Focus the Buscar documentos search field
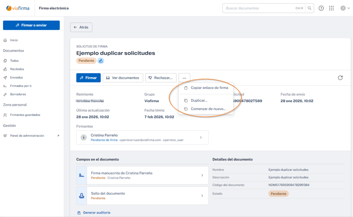Image resolution: width=353 pixels, height=217 pixels. point(259,8)
